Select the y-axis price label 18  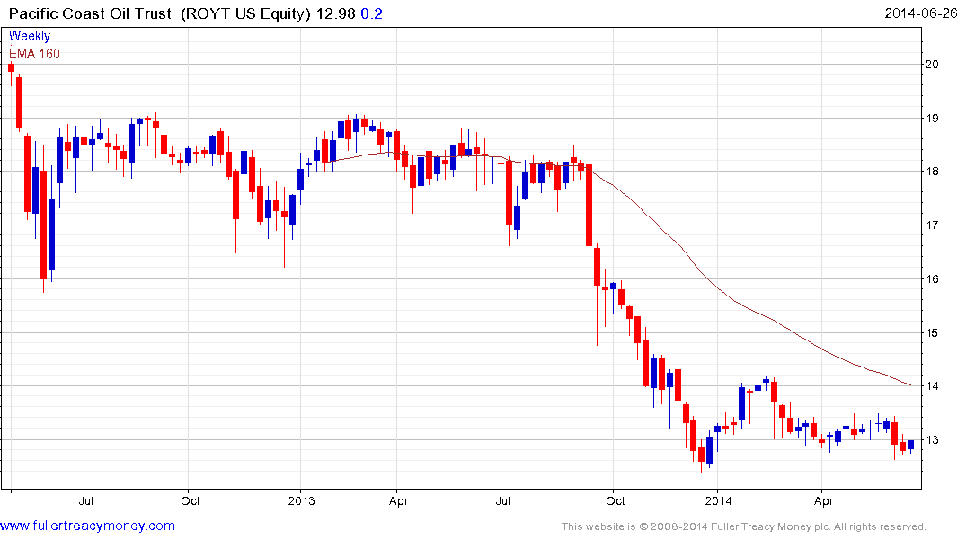tap(932, 172)
